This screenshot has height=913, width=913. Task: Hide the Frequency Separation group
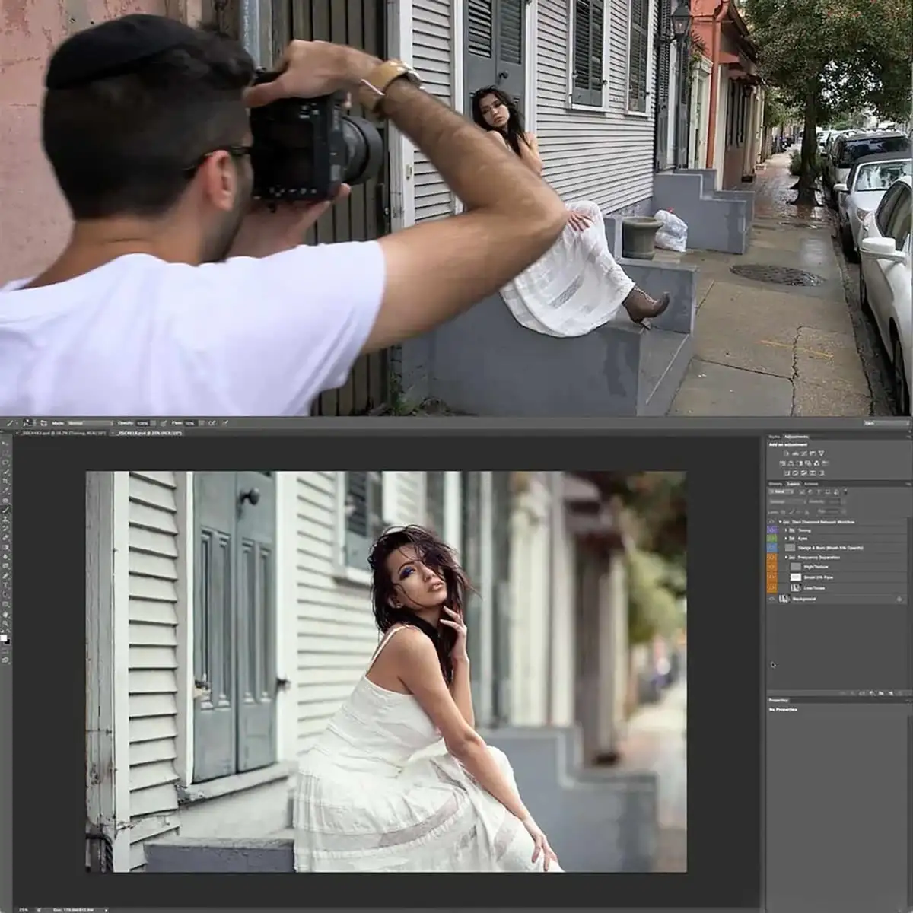click(772, 557)
